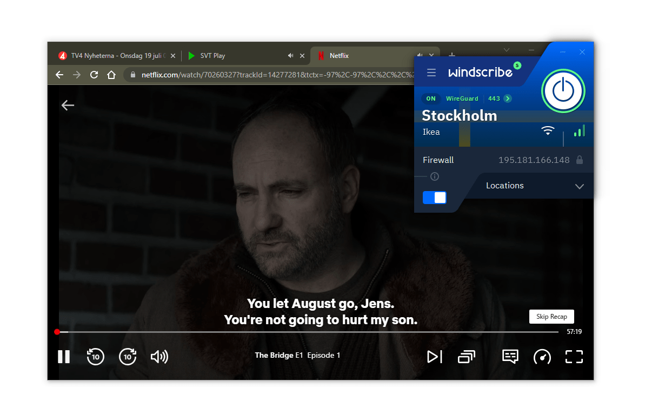Click the Stockholm location name

(460, 116)
